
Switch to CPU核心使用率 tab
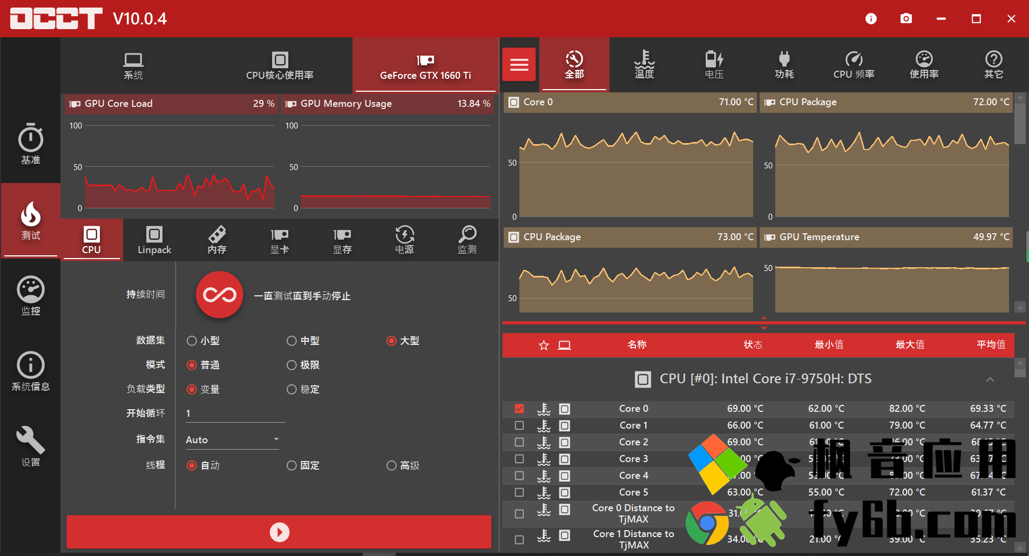(280, 66)
